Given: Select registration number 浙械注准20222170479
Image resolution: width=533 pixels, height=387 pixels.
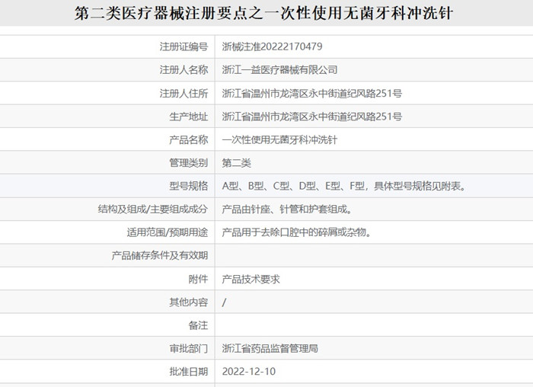Looking at the screenshot, I should coord(273,46).
